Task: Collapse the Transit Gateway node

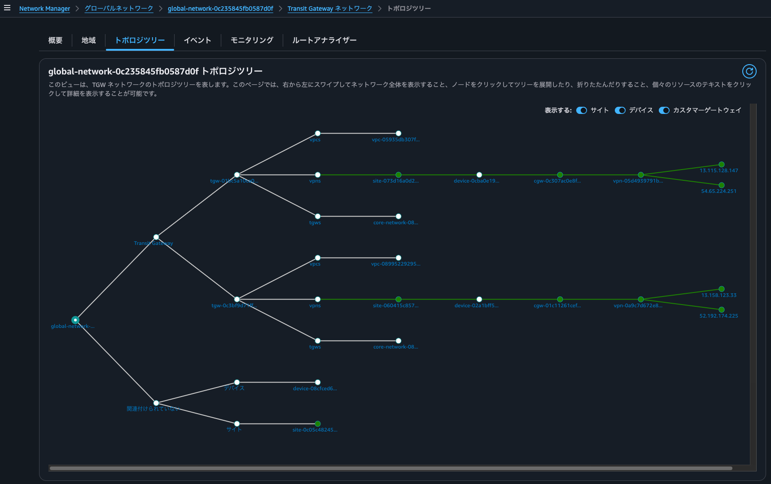Action: 156,237
